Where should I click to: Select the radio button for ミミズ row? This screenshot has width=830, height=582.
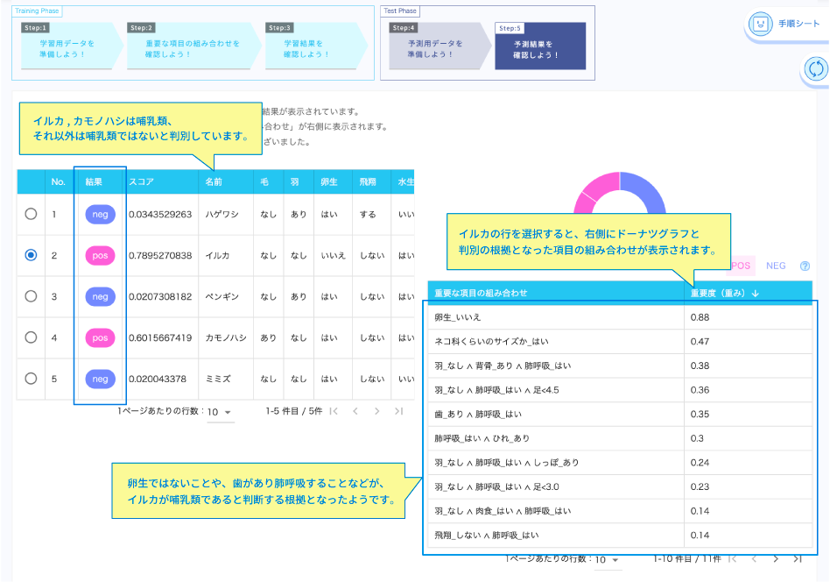click(31, 379)
